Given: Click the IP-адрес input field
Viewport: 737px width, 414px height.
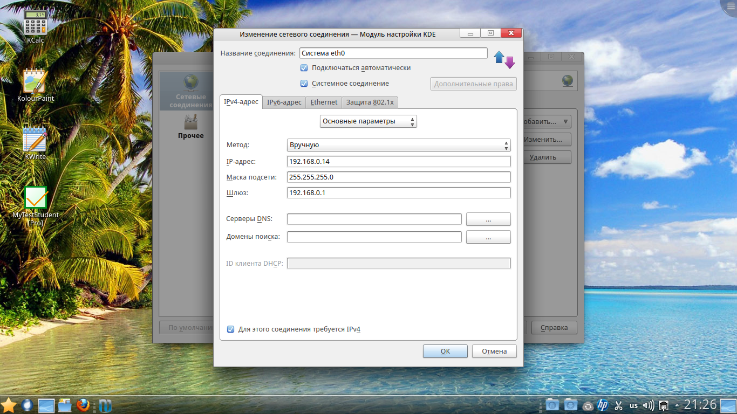Looking at the screenshot, I should coord(398,162).
